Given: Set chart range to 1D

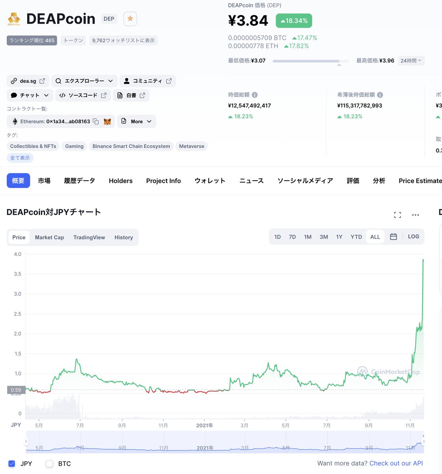Looking at the screenshot, I should pos(277,237).
